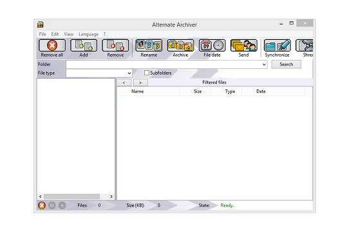Click the Remove all toolbar icon
Screen dimensions: 354x246
52,46
